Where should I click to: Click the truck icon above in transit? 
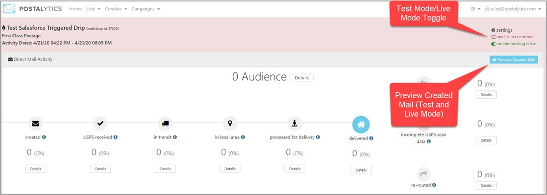165,123
